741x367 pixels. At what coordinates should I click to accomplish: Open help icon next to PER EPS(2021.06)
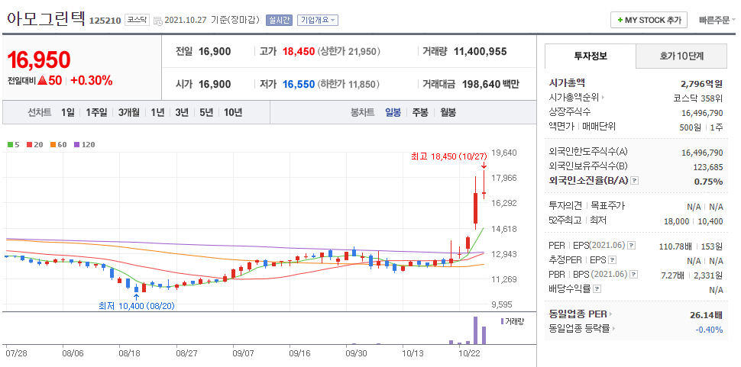[631, 246]
